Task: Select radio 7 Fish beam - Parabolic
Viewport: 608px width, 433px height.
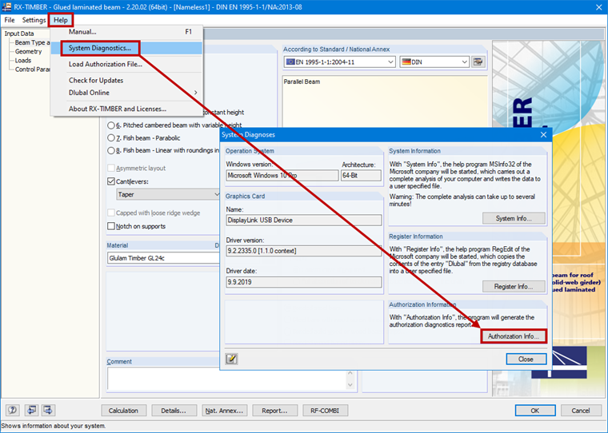Action: pos(111,138)
